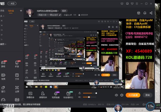Viewport: 161px width, 112px height.
Task: Switch to the 双击 scene tab in main sidebar
Action: (x=2, y=11)
